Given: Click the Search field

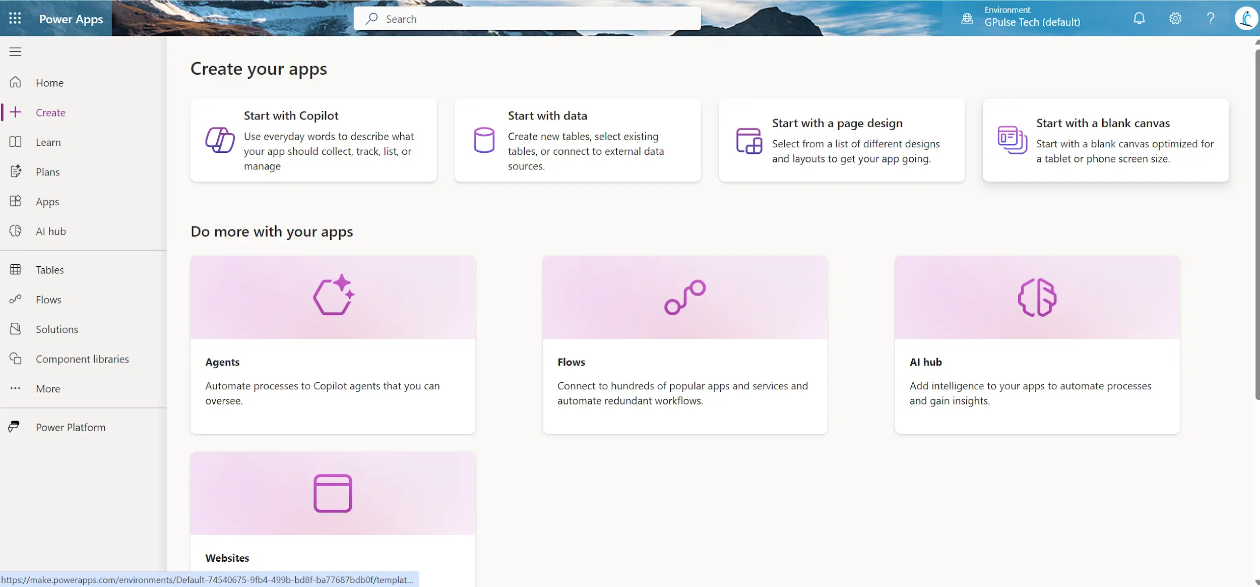Looking at the screenshot, I should pos(526,18).
